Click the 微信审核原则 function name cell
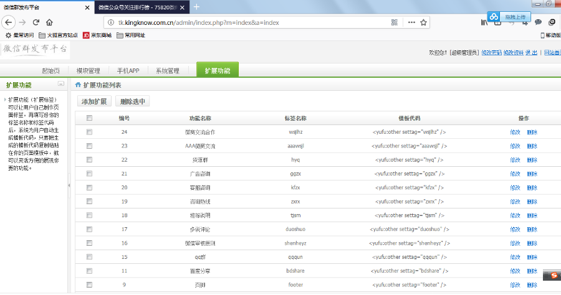Screen dimensions: 561x295 [200, 243]
